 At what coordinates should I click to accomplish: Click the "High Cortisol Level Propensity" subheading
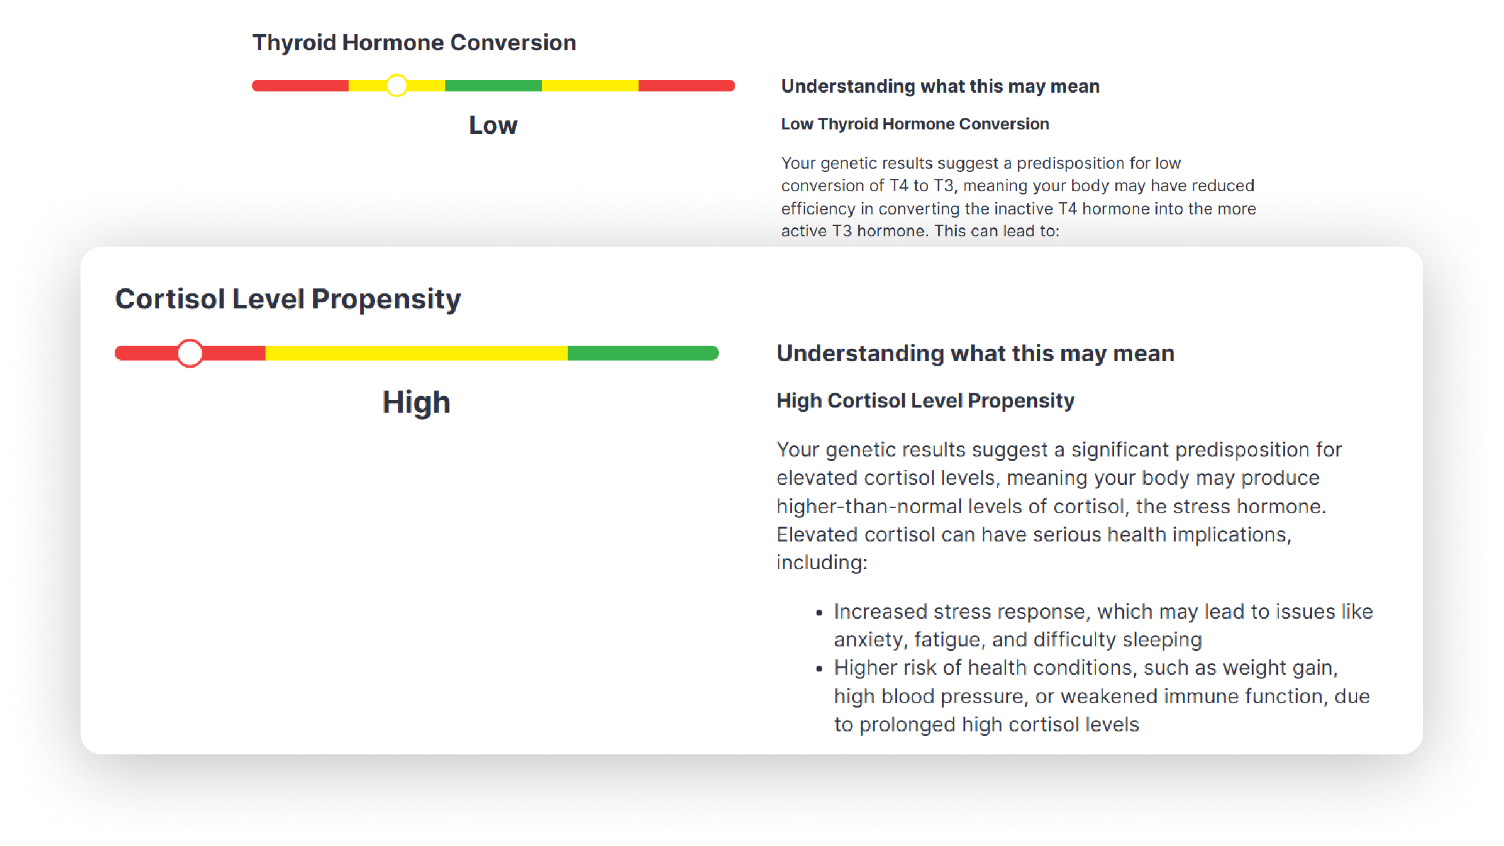(925, 400)
